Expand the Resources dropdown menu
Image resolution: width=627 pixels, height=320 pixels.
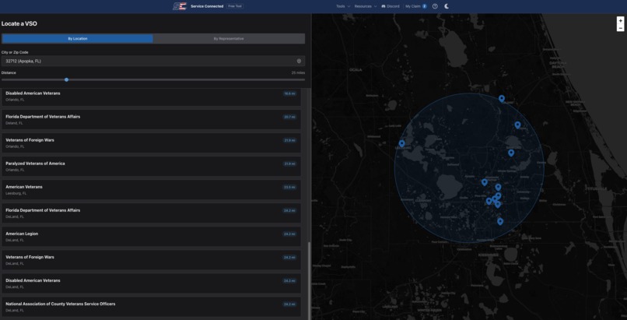366,6
